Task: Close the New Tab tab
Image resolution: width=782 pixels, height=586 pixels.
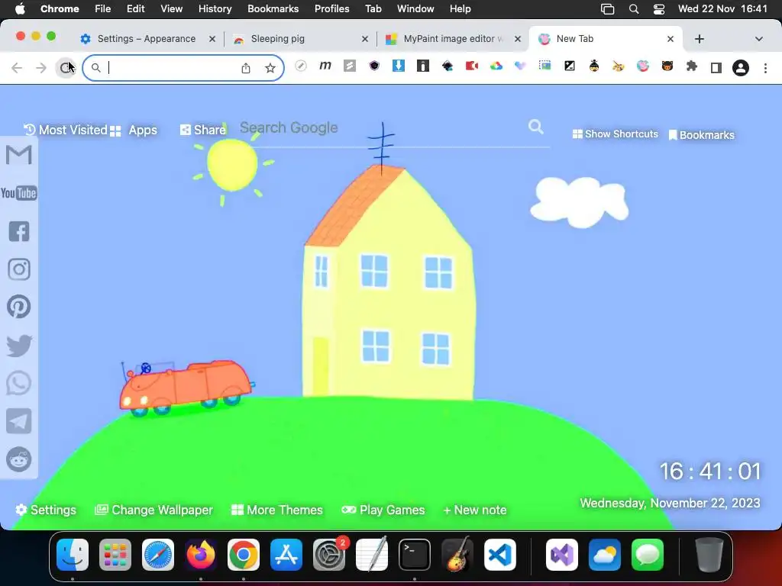Action: (671, 39)
